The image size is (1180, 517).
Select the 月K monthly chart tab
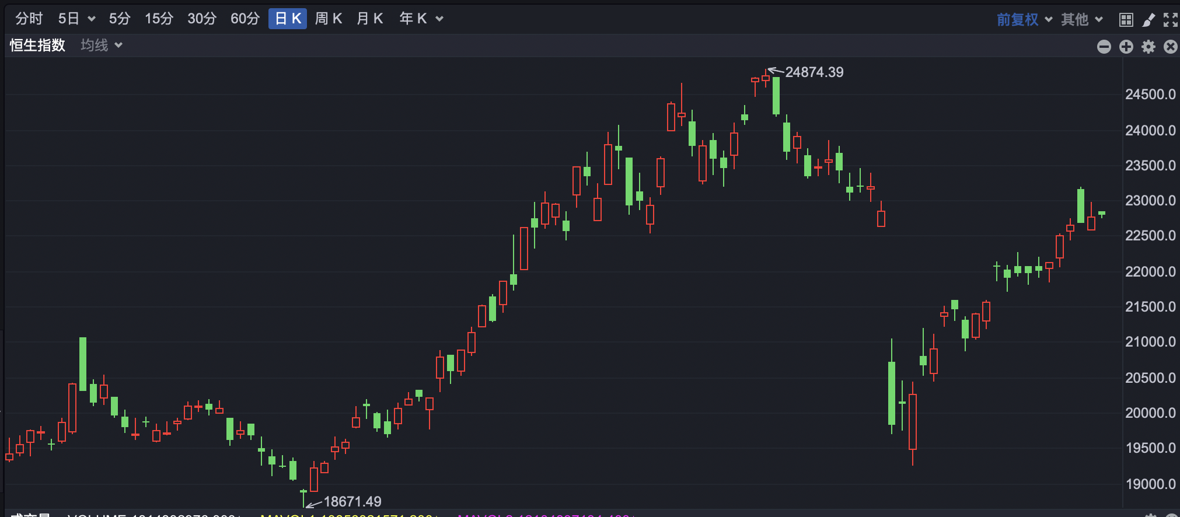click(369, 19)
